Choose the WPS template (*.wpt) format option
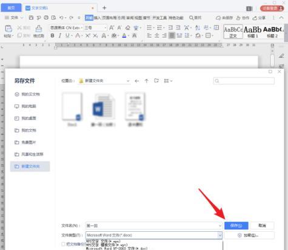This screenshot has height=250, width=288. tap(107, 245)
